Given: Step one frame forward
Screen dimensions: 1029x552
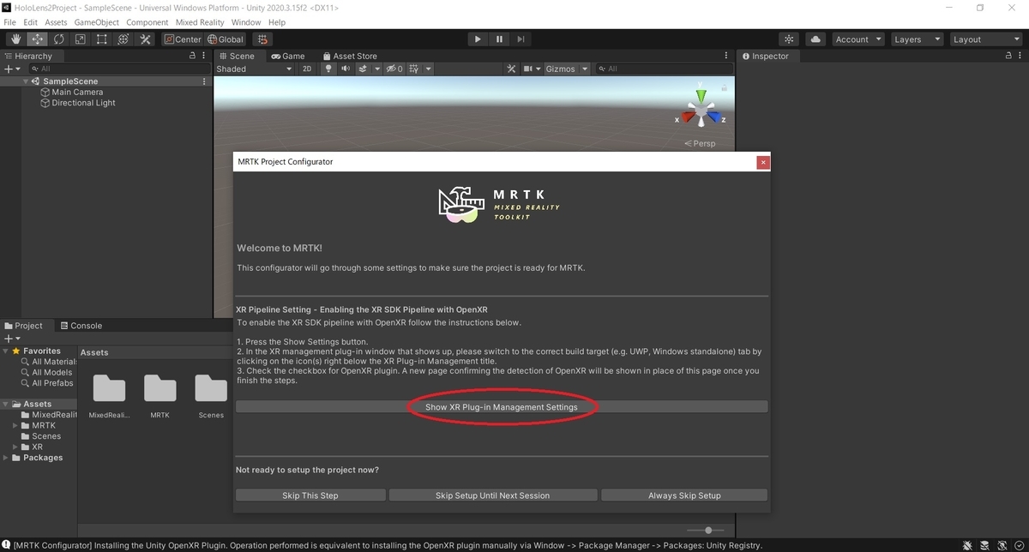Looking at the screenshot, I should point(521,39).
